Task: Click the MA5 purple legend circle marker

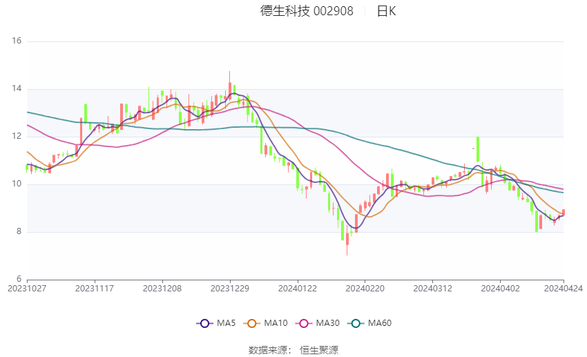Action: (204, 323)
